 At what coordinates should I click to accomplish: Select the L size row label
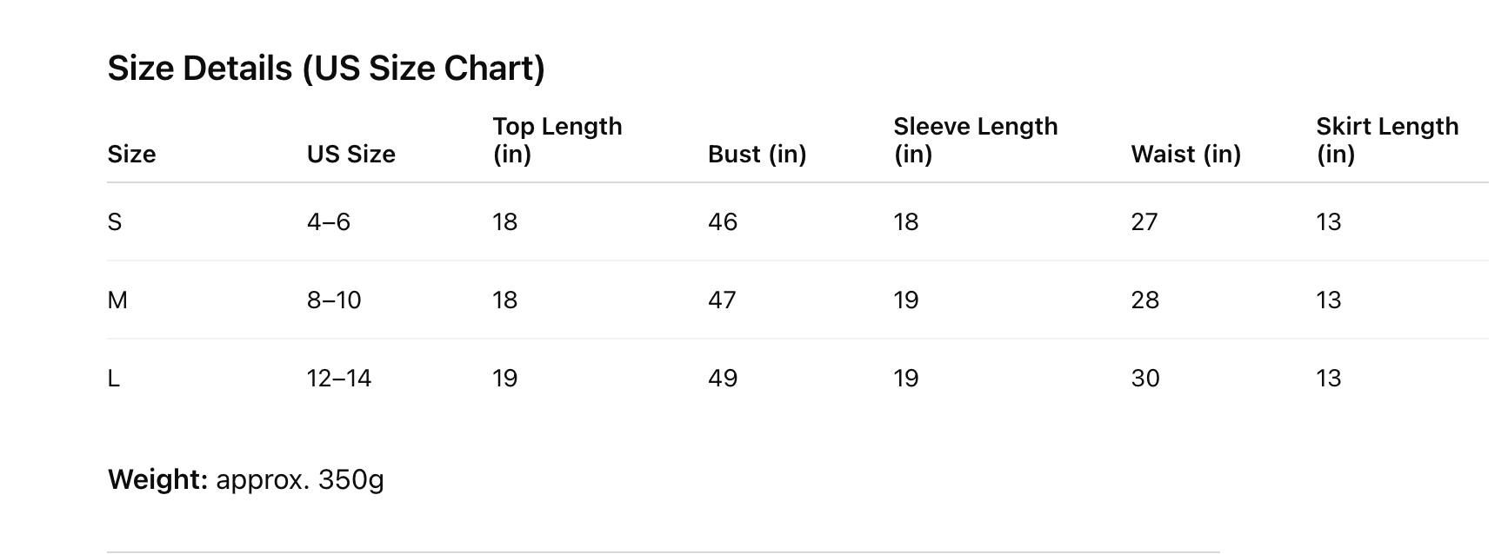[x=113, y=379]
